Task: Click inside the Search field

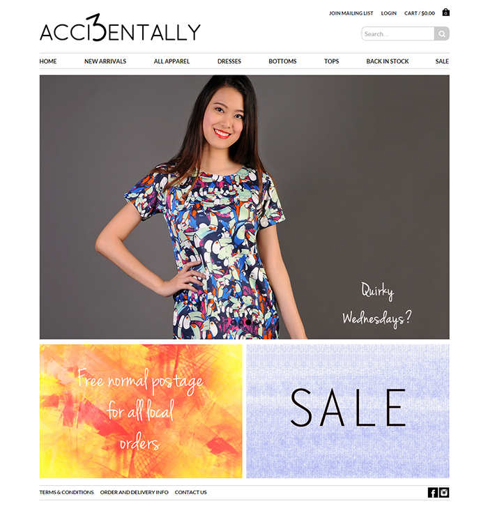Action: 397,33
